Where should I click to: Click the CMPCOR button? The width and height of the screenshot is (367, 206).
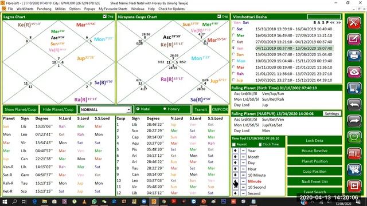[x=220, y=109]
